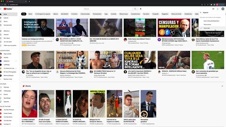Open options menu for Carteras con Inteligencia Artificial
The height and width of the screenshot is (127, 226).
pos(53,39)
